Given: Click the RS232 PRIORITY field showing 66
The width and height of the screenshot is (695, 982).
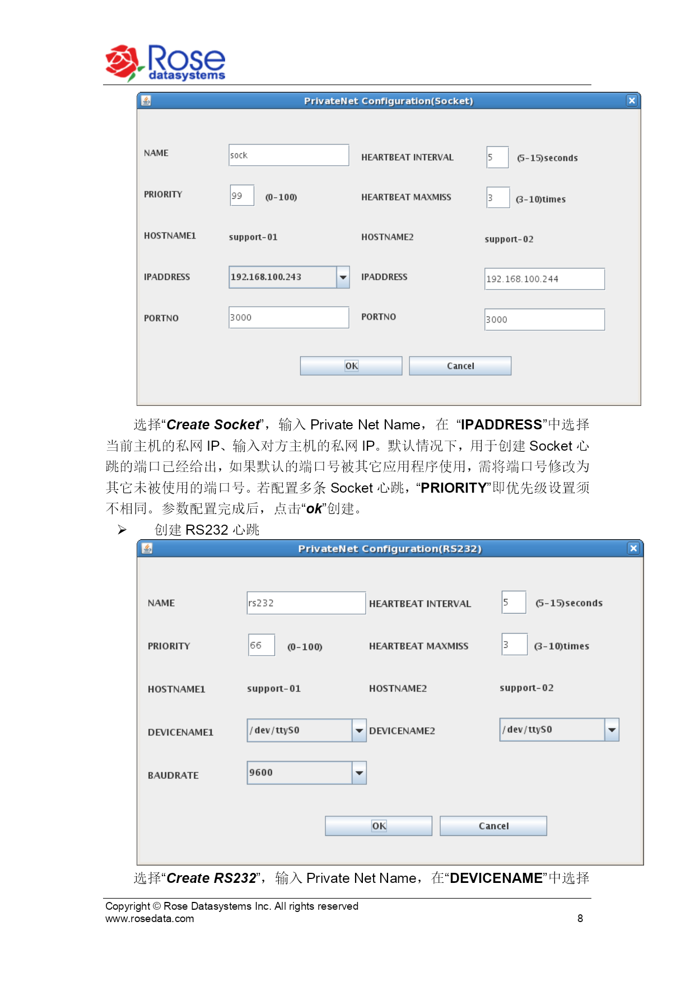Looking at the screenshot, I should point(262,645).
